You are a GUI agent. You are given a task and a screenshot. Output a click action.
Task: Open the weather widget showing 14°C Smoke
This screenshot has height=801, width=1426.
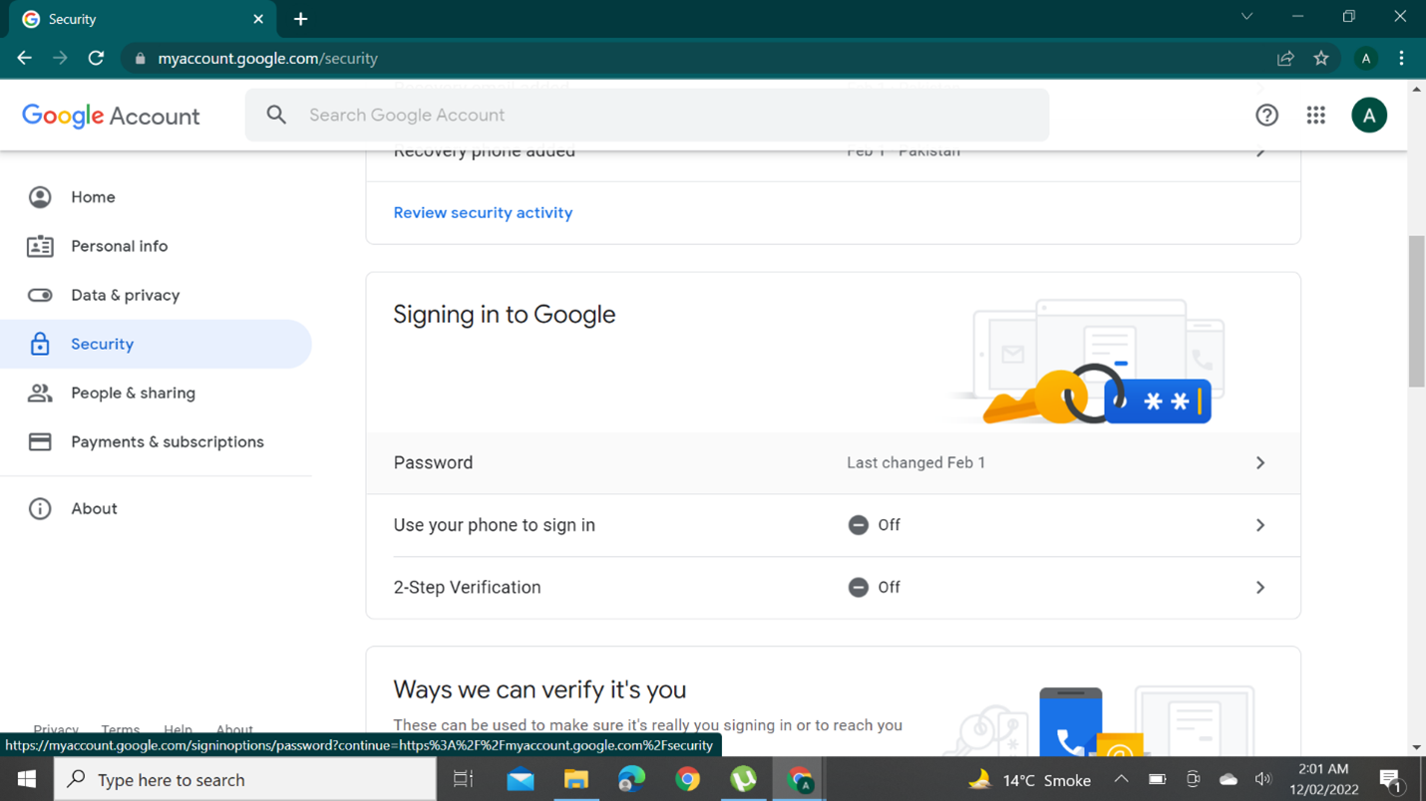[x=1029, y=779]
